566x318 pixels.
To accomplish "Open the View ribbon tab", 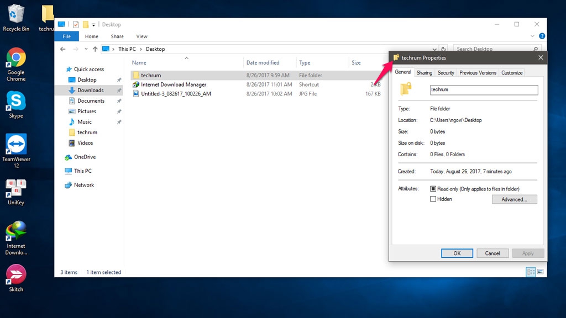I will (141, 36).
